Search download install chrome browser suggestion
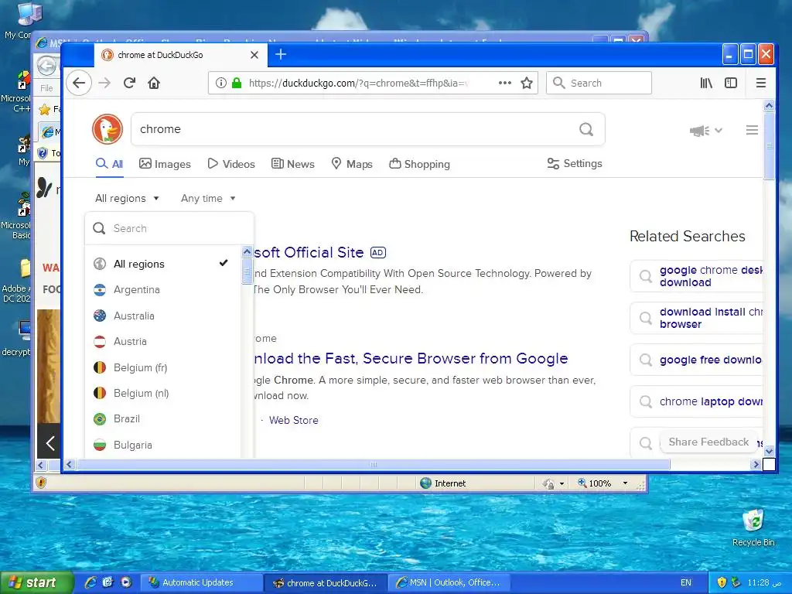 pyautogui.click(x=697, y=318)
